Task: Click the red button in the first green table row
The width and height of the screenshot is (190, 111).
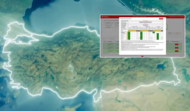Action: [177, 44]
